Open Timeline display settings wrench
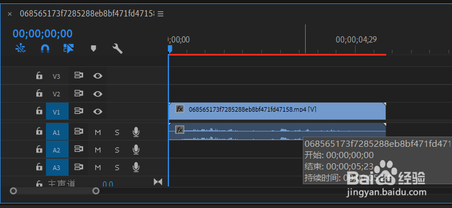This screenshot has height=208, width=452. pyautogui.click(x=117, y=49)
